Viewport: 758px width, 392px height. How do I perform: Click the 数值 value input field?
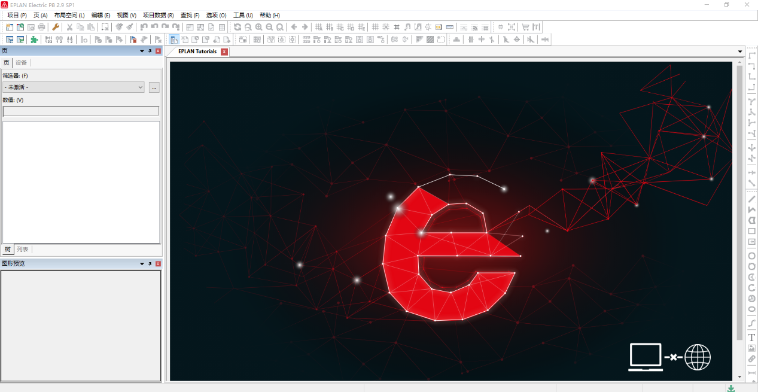[x=81, y=111]
